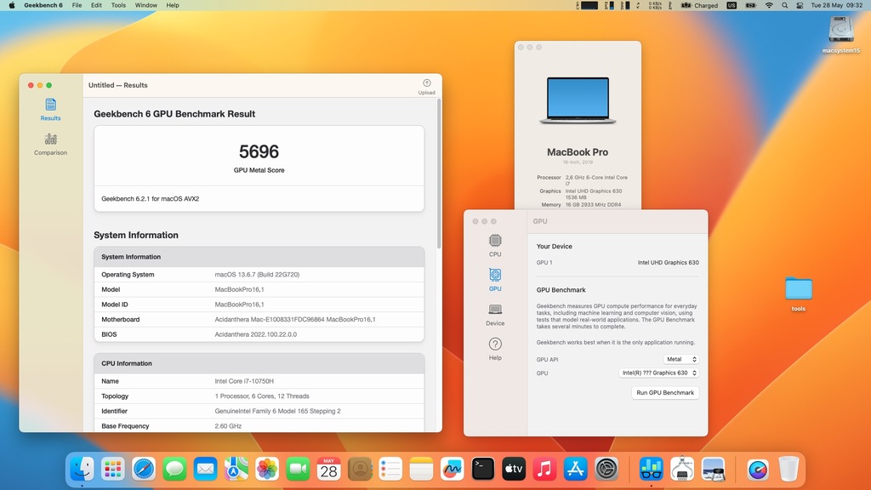Viewport: 871px width, 490px height.
Task: Open Freeform from the dock
Action: (453, 470)
